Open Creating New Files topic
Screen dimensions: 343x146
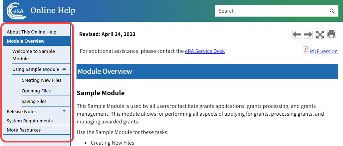[41, 80]
